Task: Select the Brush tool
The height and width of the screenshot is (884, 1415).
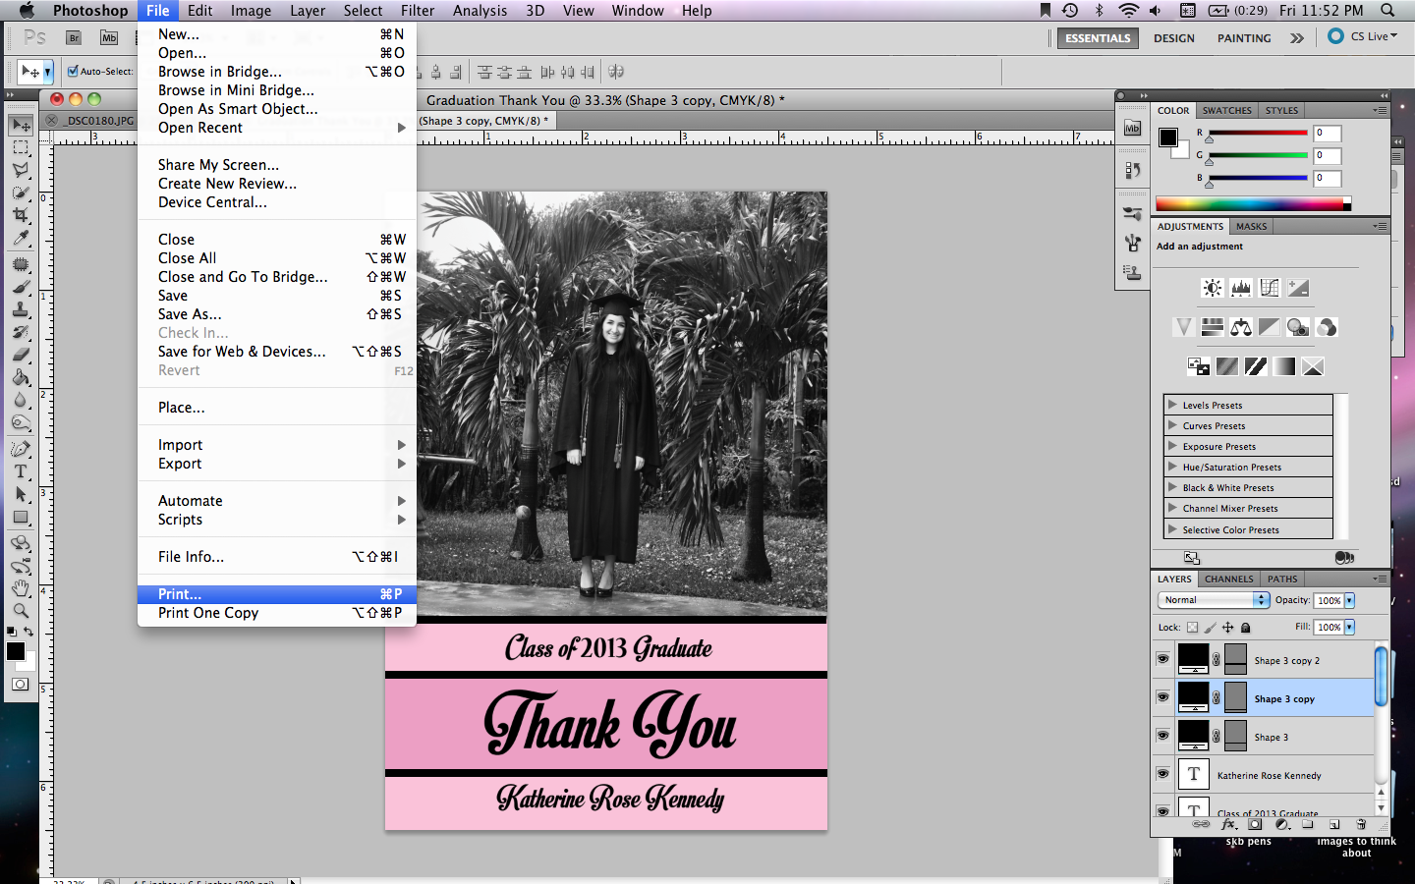Action: click(21, 287)
